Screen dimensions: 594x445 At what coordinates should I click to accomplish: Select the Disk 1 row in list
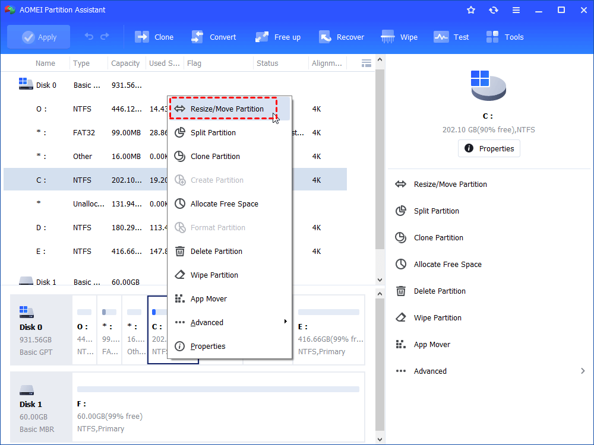point(175,281)
